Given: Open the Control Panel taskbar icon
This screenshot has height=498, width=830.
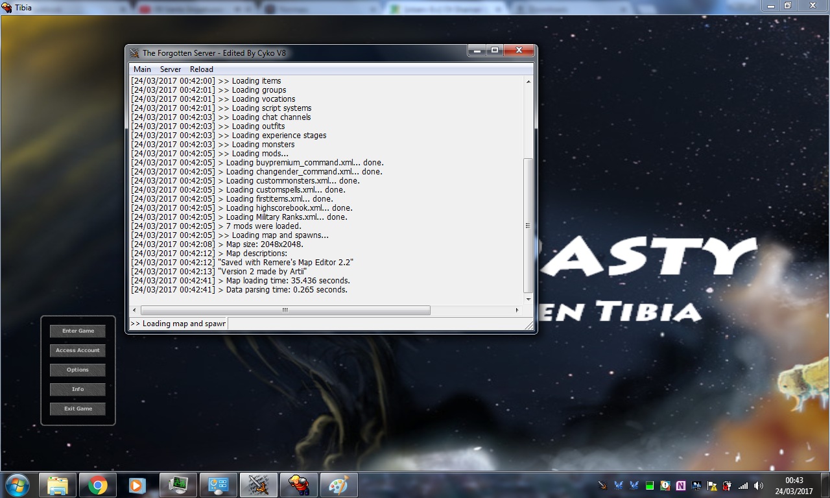Looking at the screenshot, I should click(x=218, y=485).
